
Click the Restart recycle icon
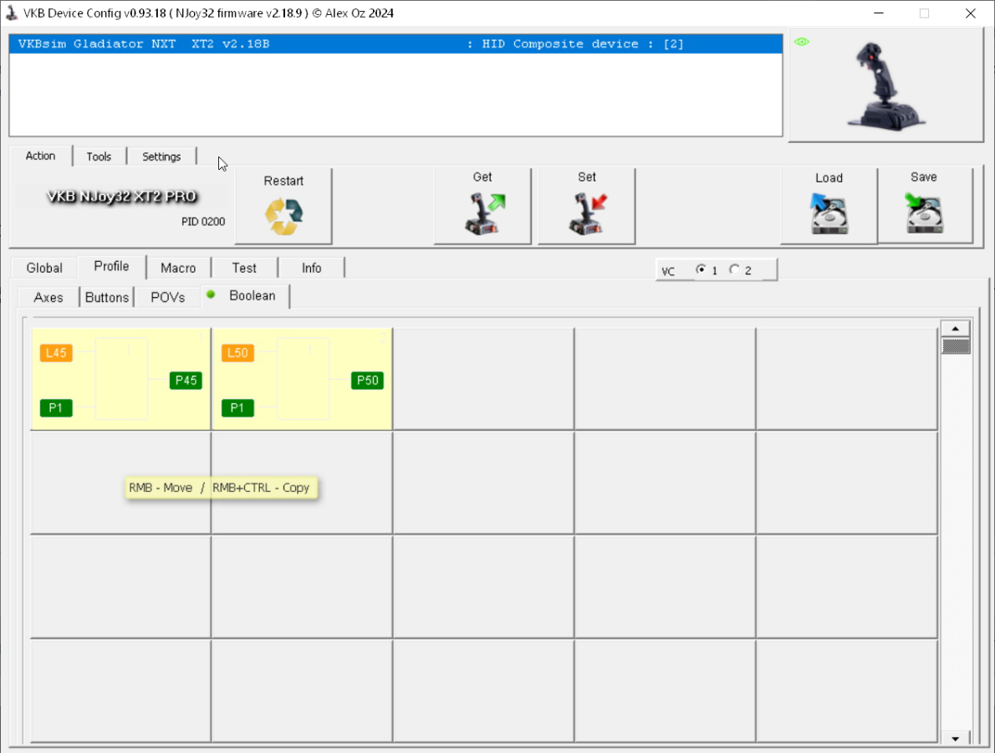pyautogui.click(x=283, y=217)
